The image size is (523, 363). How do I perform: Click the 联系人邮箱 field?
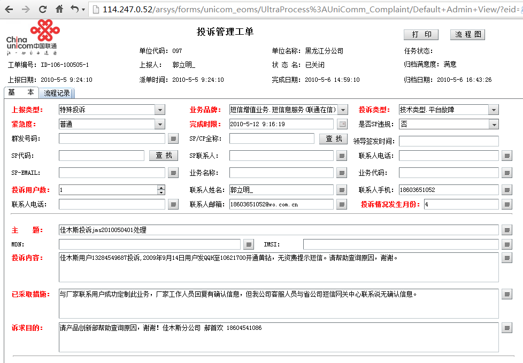point(281,204)
